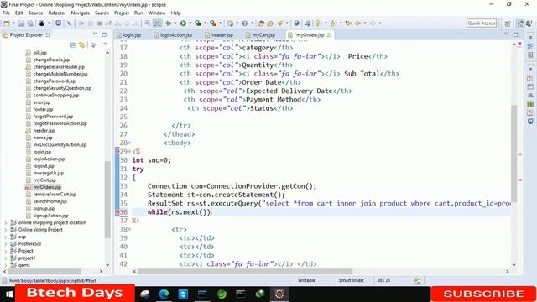The width and height of the screenshot is (537, 302).
Task: Click the Smart Insert status bar entry
Action: [351, 280]
